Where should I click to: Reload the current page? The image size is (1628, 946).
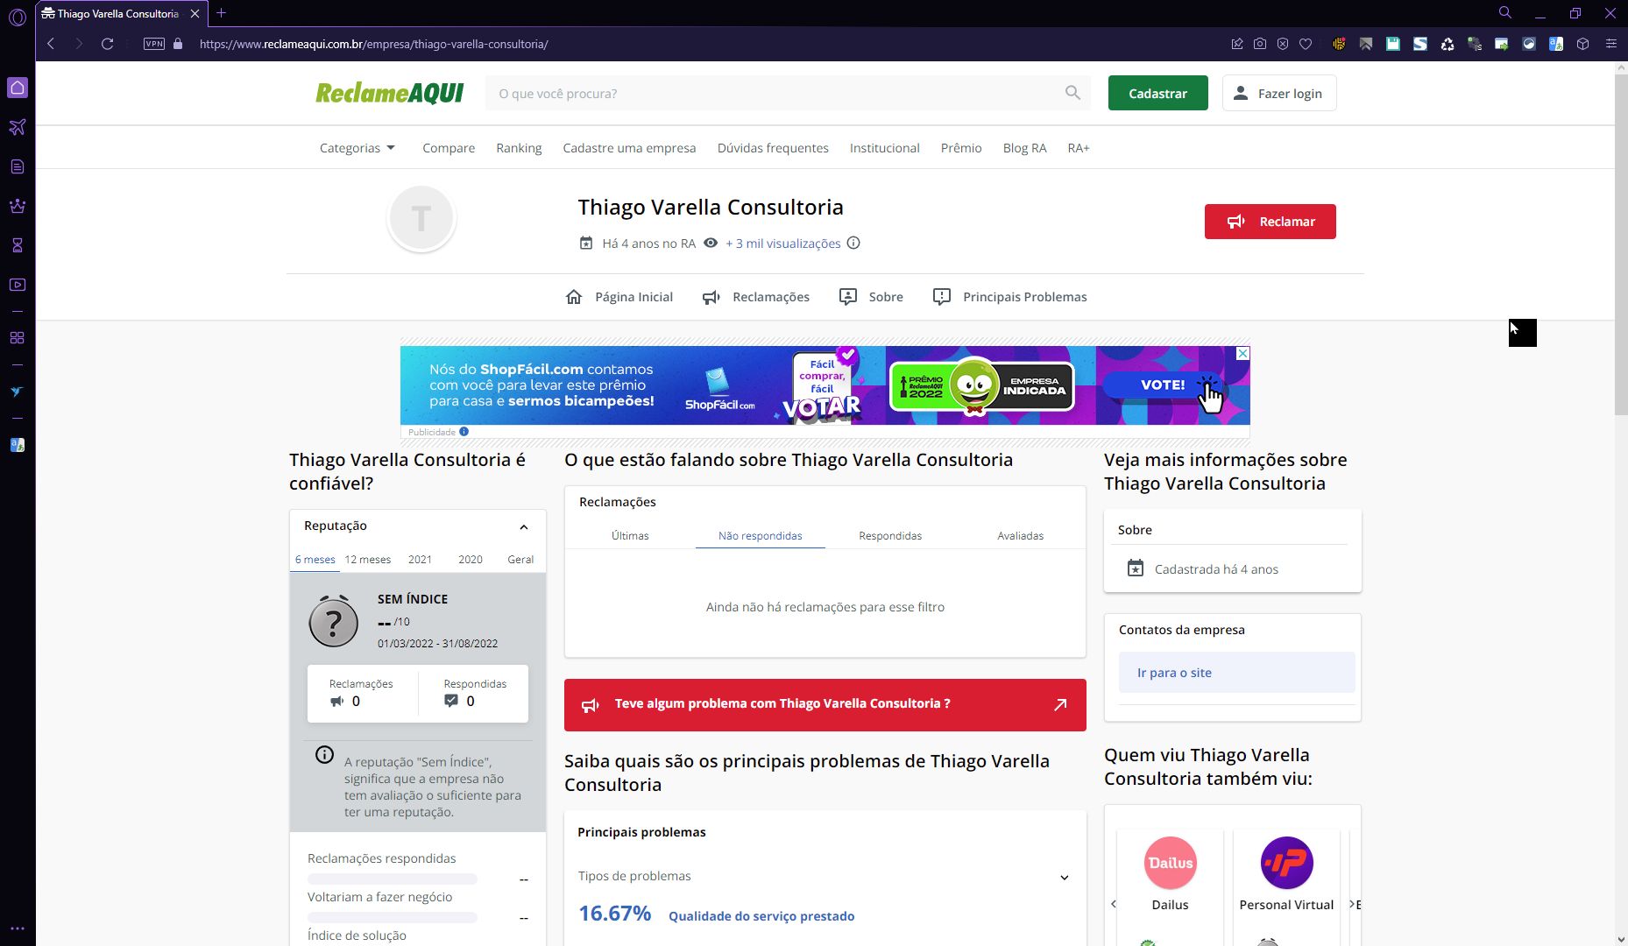(x=108, y=44)
